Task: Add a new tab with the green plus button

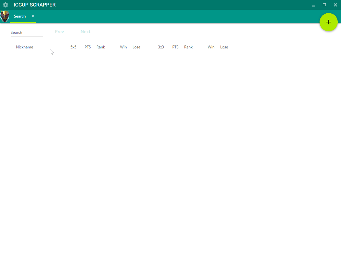Action: [x=328, y=22]
